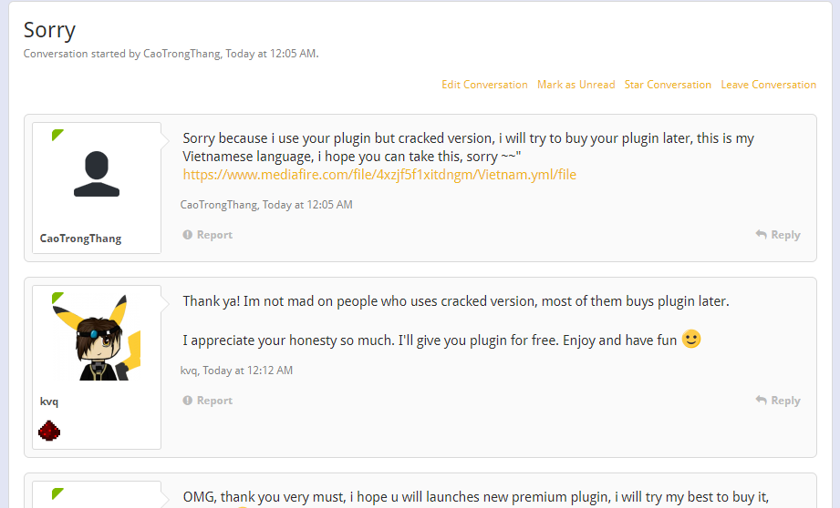This screenshot has width=840, height=508.
Task: Click the redstone badge under kvq
Action: (x=49, y=430)
